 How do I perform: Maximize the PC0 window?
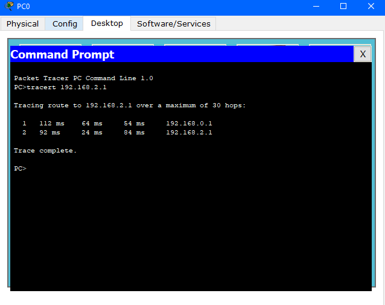tap(343, 6)
